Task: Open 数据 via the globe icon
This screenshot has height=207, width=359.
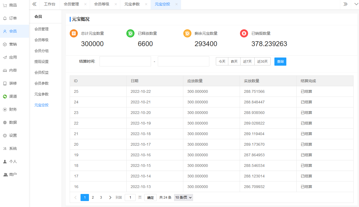Action: click(x=5, y=122)
